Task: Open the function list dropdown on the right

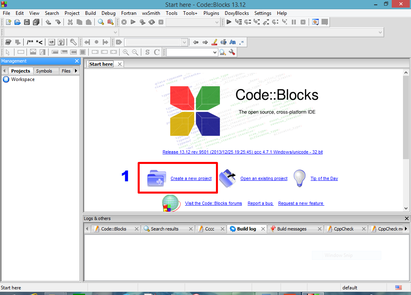Action: click(380, 32)
